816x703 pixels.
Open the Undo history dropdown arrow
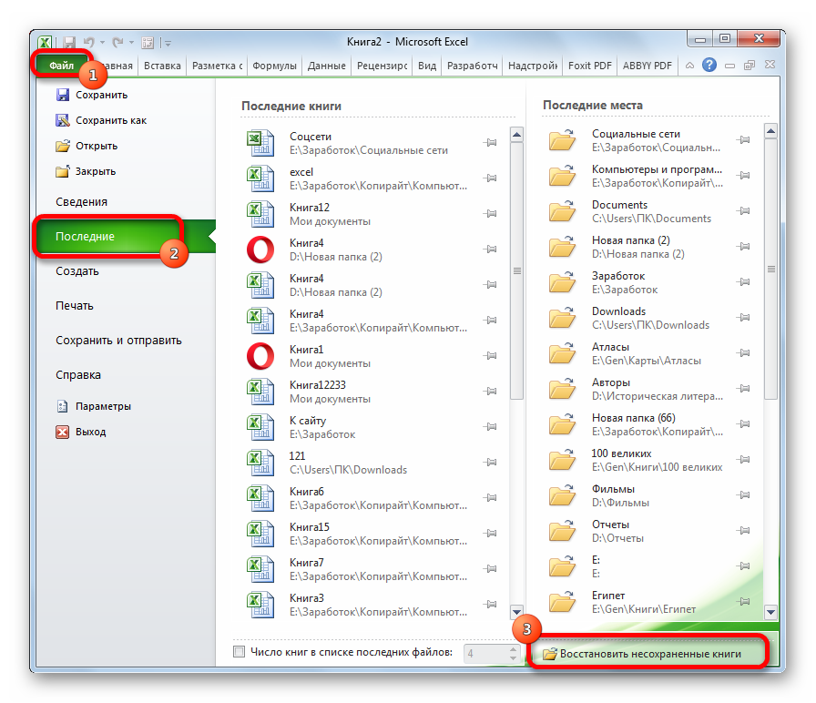pos(102,43)
